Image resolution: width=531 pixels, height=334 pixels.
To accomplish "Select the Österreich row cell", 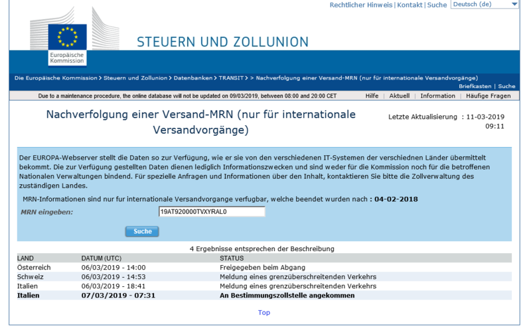I will click(x=34, y=268).
